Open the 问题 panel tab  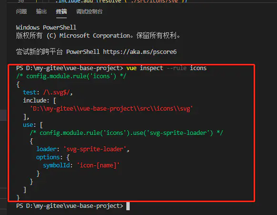pos(21,11)
